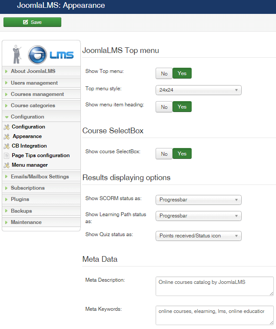Open the Backups menu
The height and width of the screenshot is (329, 276).
coord(41,211)
